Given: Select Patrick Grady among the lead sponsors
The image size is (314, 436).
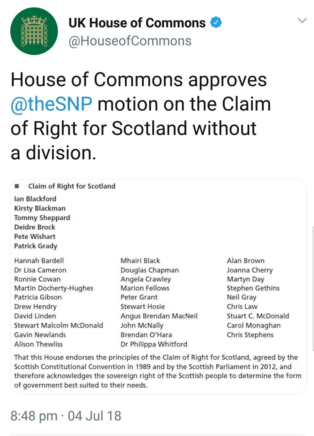Looking at the screenshot, I should coord(36,246).
